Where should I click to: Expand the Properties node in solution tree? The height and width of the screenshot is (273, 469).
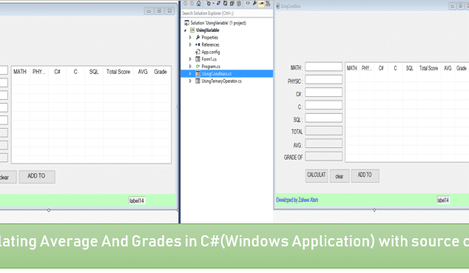click(x=190, y=38)
